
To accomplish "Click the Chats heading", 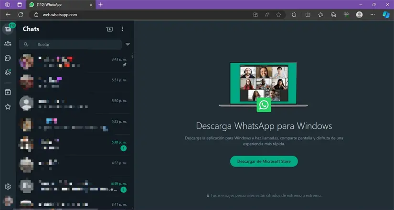I will pos(31,29).
